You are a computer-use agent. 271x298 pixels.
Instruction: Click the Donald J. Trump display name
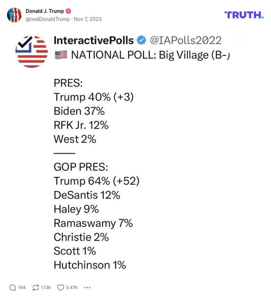[x=44, y=11]
